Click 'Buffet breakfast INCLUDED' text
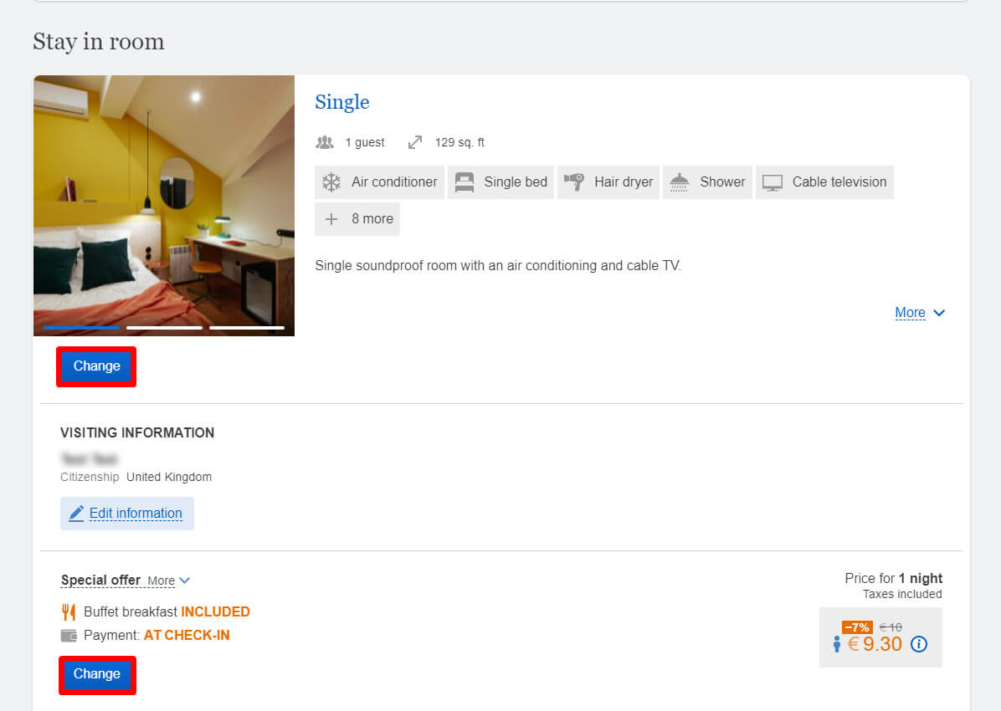The height and width of the screenshot is (711, 1001). pos(167,612)
